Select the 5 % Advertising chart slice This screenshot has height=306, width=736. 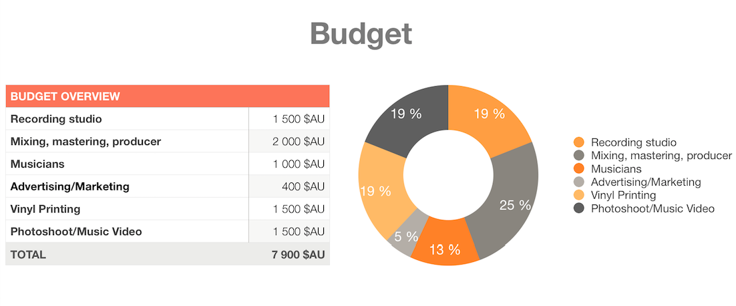click(404, 237)
